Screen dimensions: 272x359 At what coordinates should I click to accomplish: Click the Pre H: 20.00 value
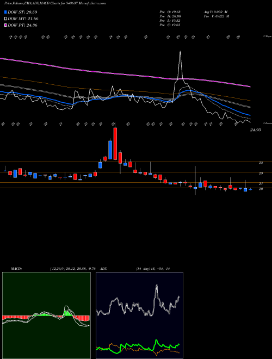[x=170, y=16]
